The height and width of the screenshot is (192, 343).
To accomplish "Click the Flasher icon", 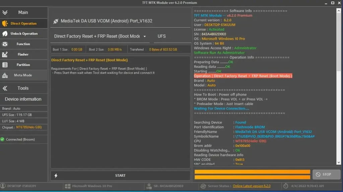I will click(5, 55).
